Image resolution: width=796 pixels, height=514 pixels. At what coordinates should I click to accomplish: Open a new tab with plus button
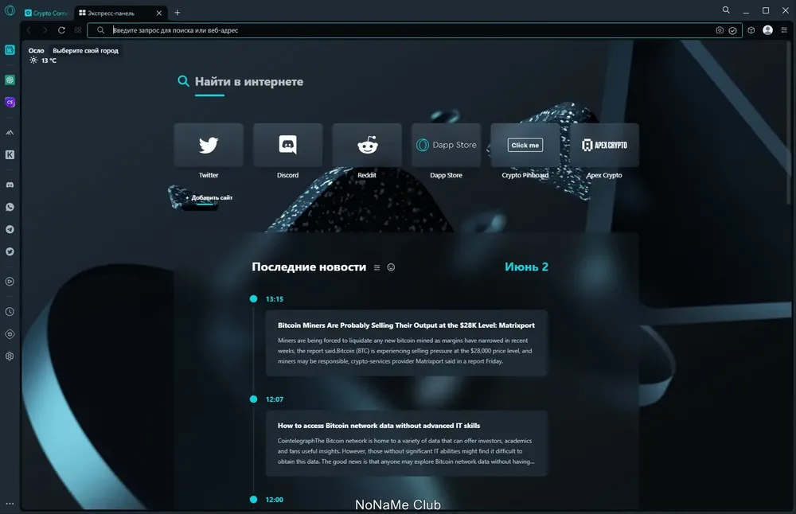[178, 13]
